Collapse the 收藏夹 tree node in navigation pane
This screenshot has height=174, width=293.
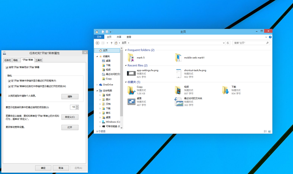pyautogui.click(x=97, y=56)
